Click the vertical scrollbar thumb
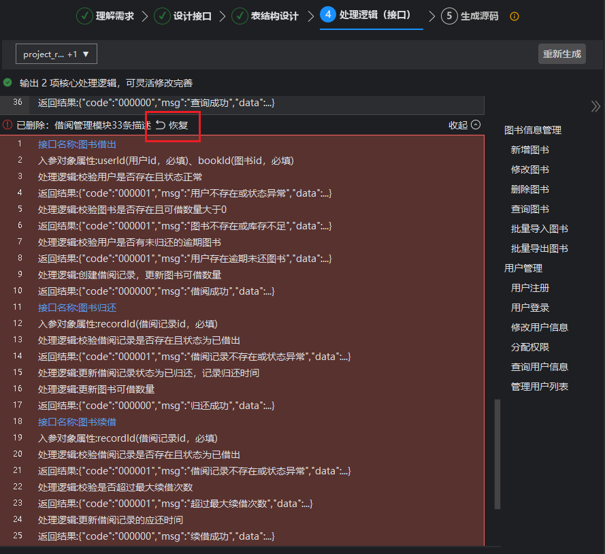 [497, 453]
